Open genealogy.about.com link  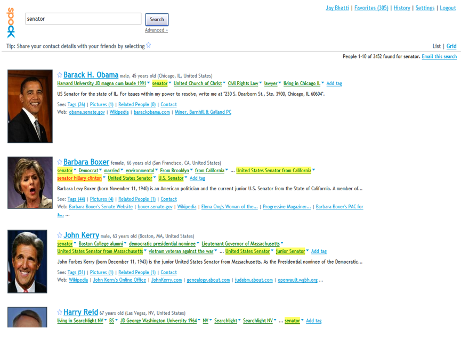click(208, 280)
